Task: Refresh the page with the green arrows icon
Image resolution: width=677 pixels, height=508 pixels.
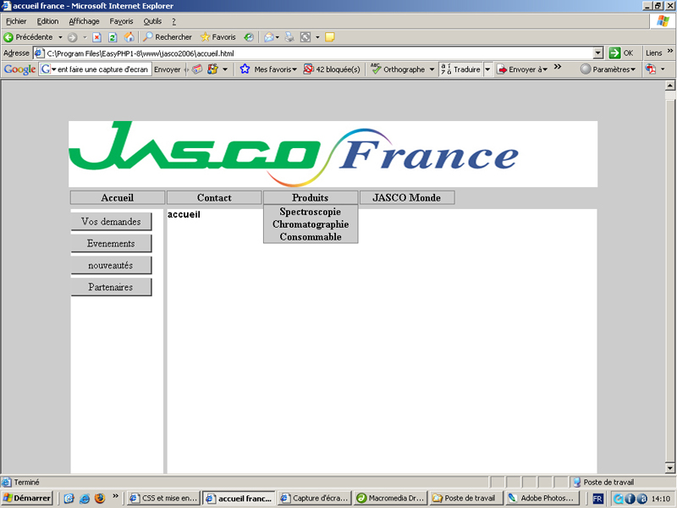Action: tap(113, 37)
